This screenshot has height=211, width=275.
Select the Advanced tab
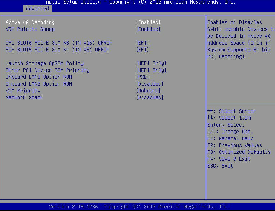click(37, 9)
